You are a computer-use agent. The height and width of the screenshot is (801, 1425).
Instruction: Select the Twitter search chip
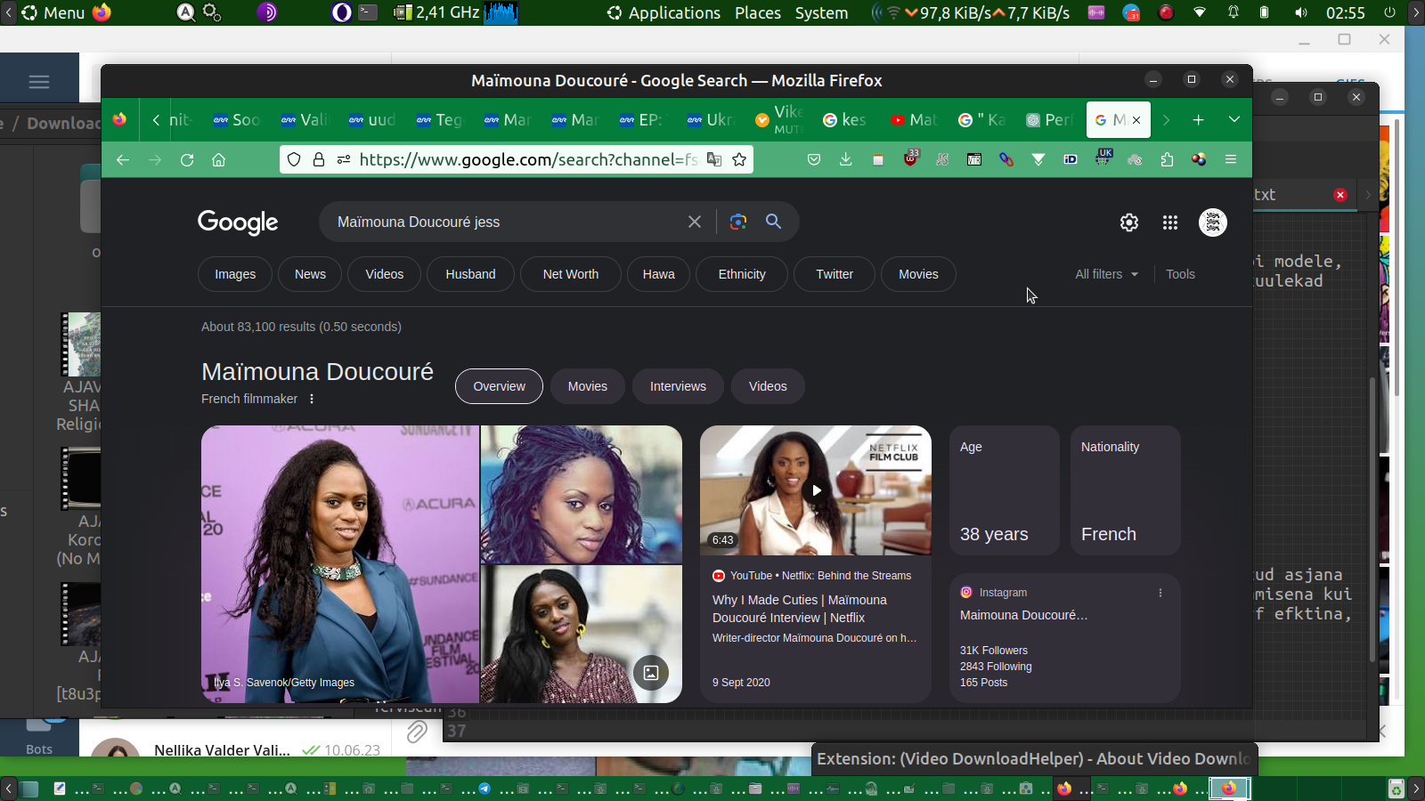(835, 274)
